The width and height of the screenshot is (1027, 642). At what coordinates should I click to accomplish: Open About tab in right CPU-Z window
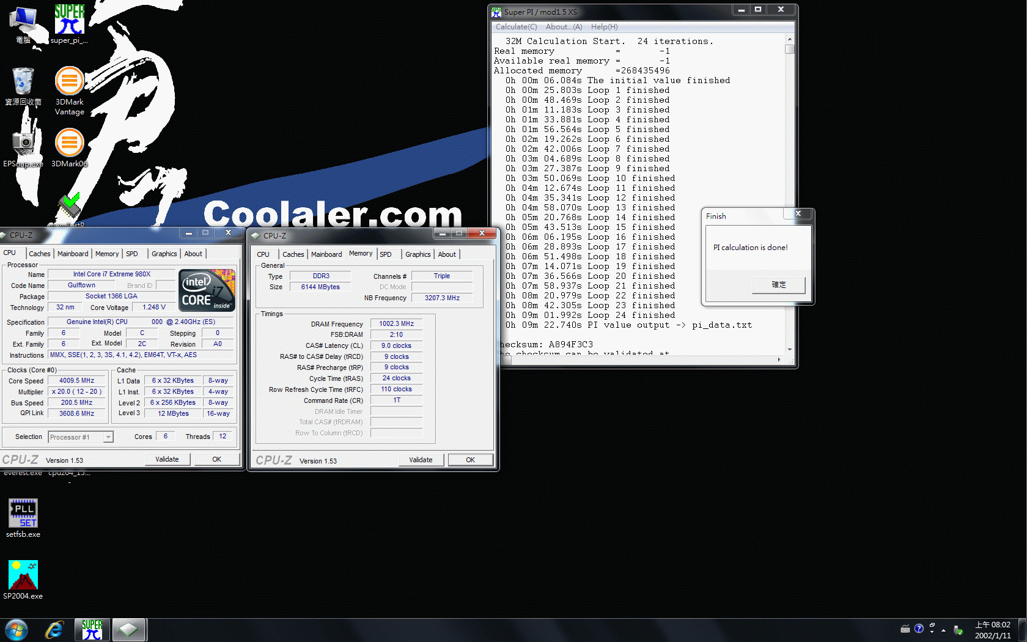click(447, 254)
